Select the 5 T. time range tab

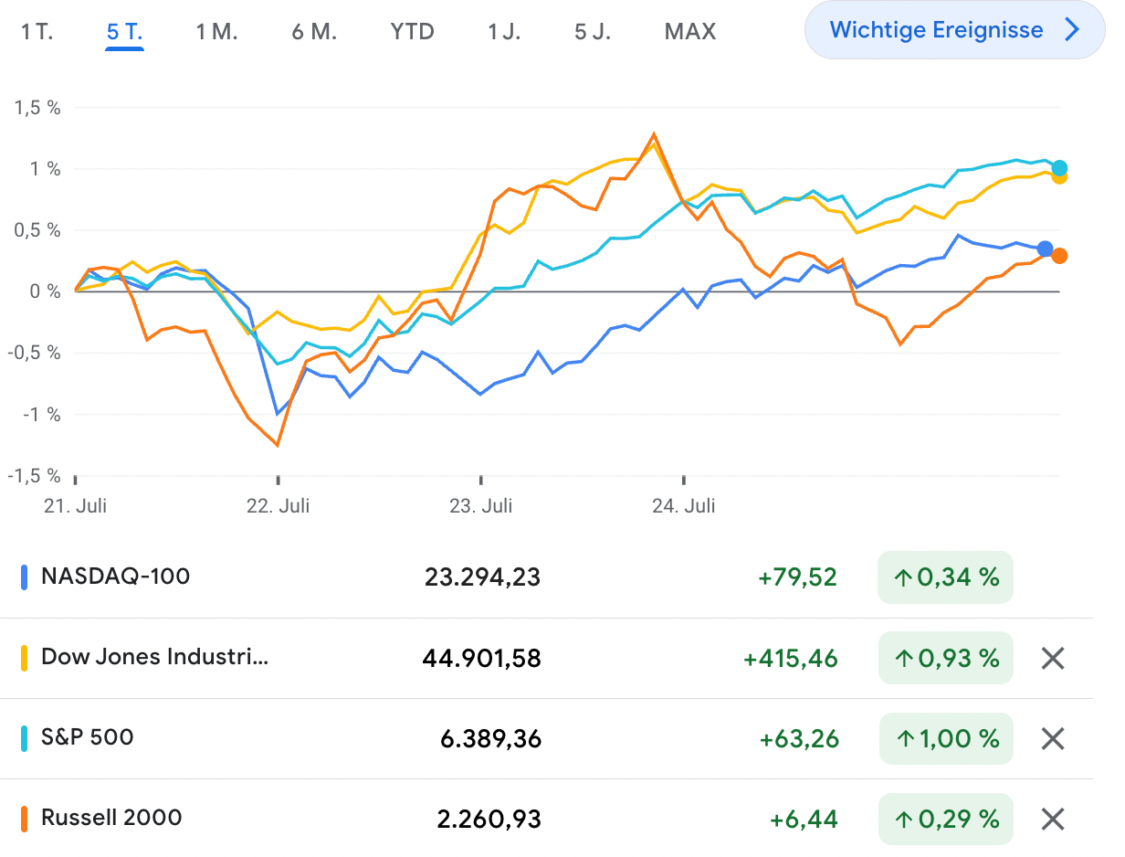click(125, 32)
